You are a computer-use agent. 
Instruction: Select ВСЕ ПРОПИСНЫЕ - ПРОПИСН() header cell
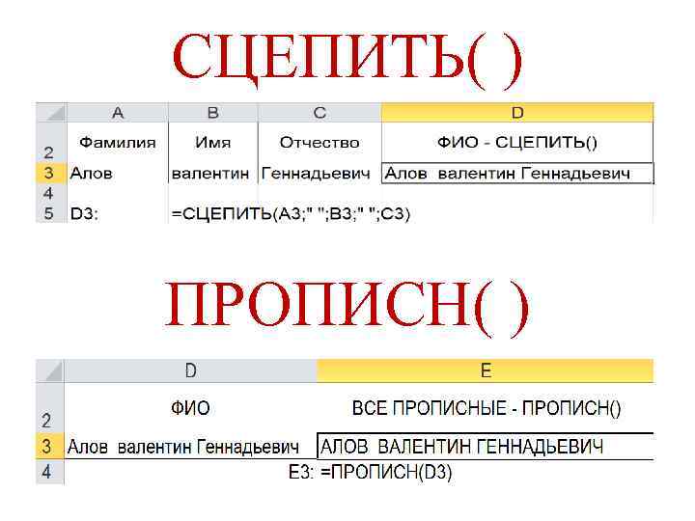click(486, 407)
